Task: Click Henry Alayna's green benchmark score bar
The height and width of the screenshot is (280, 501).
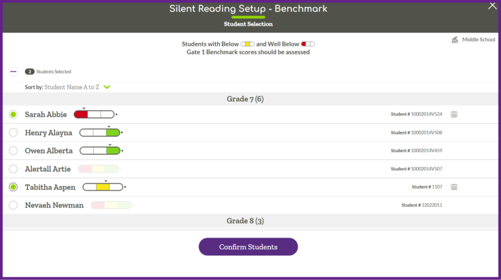Action: 100,132
